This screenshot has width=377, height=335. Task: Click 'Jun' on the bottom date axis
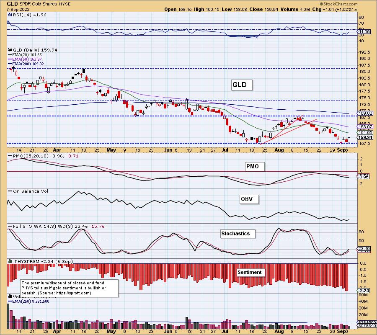pos(168,331)
